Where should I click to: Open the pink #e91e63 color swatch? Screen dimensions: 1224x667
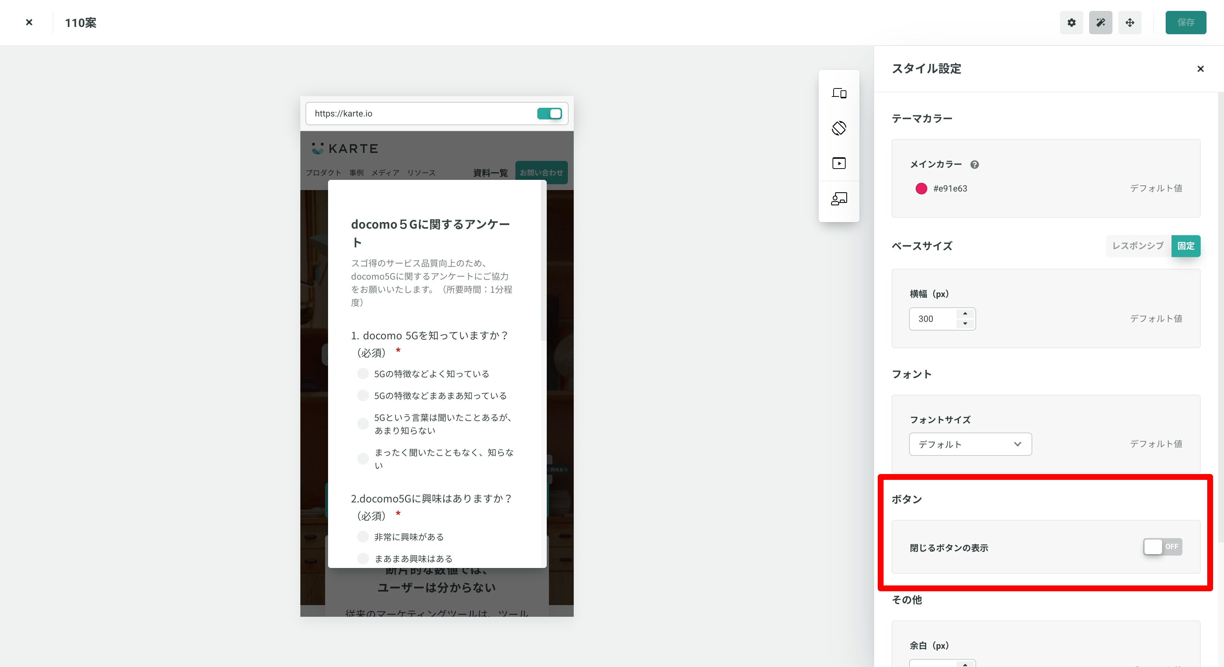point(921,189)
